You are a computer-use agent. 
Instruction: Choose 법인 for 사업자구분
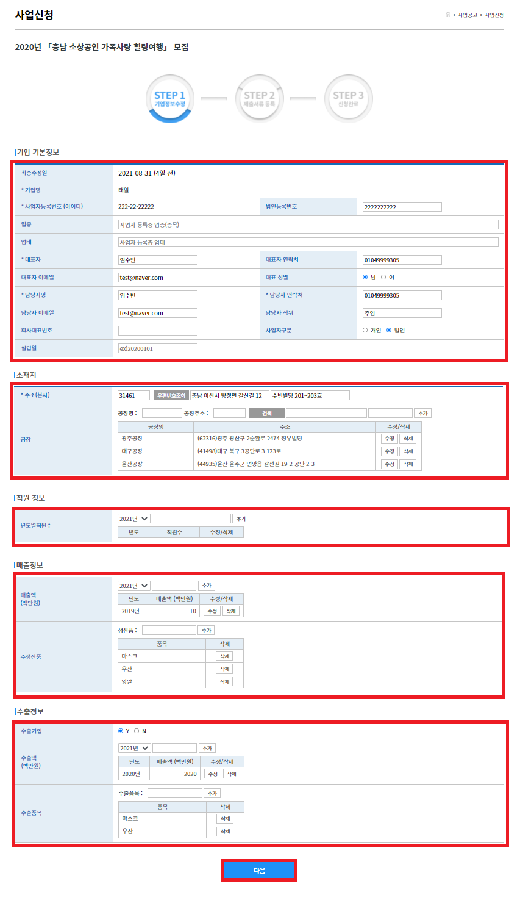389,330
